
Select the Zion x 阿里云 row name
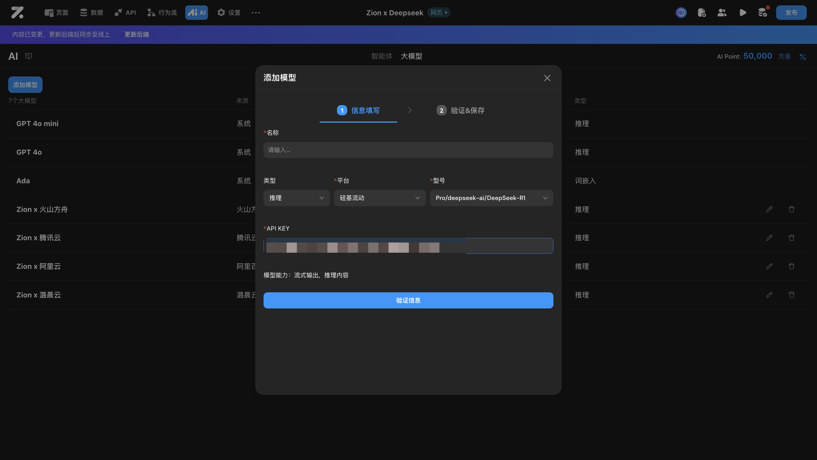click(x=39, y=266)
